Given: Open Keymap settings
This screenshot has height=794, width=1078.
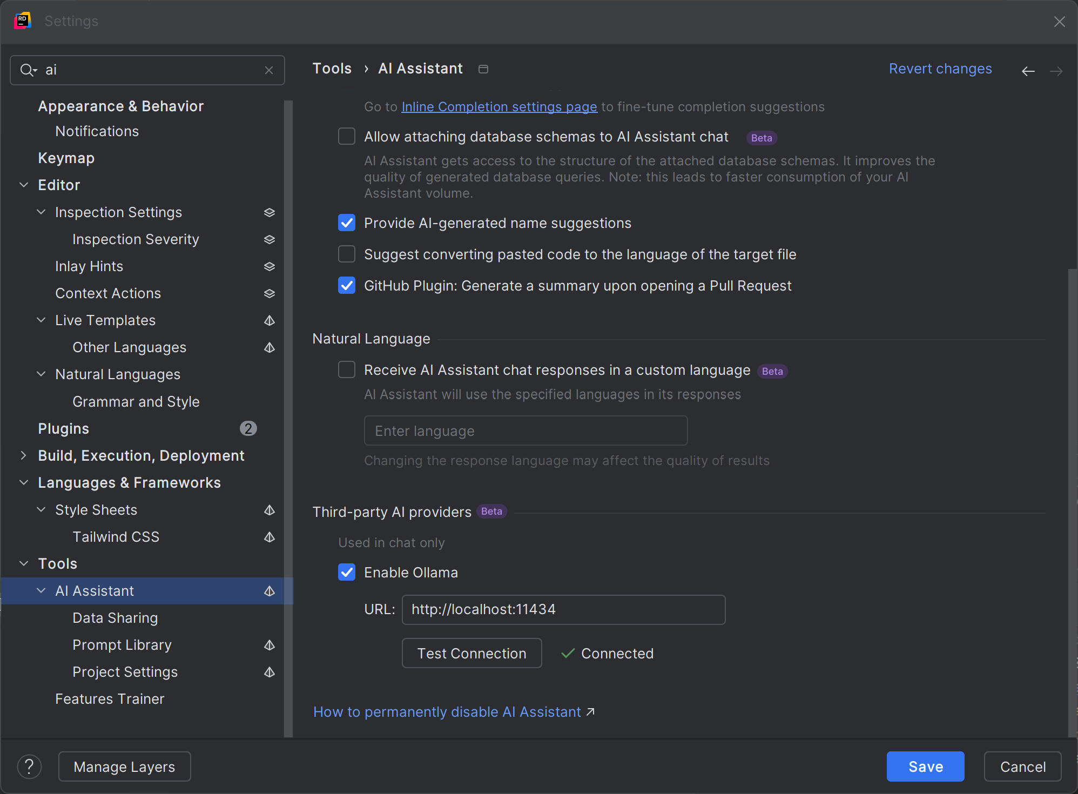Looking at the screenshot, I should tap(66, 158).
